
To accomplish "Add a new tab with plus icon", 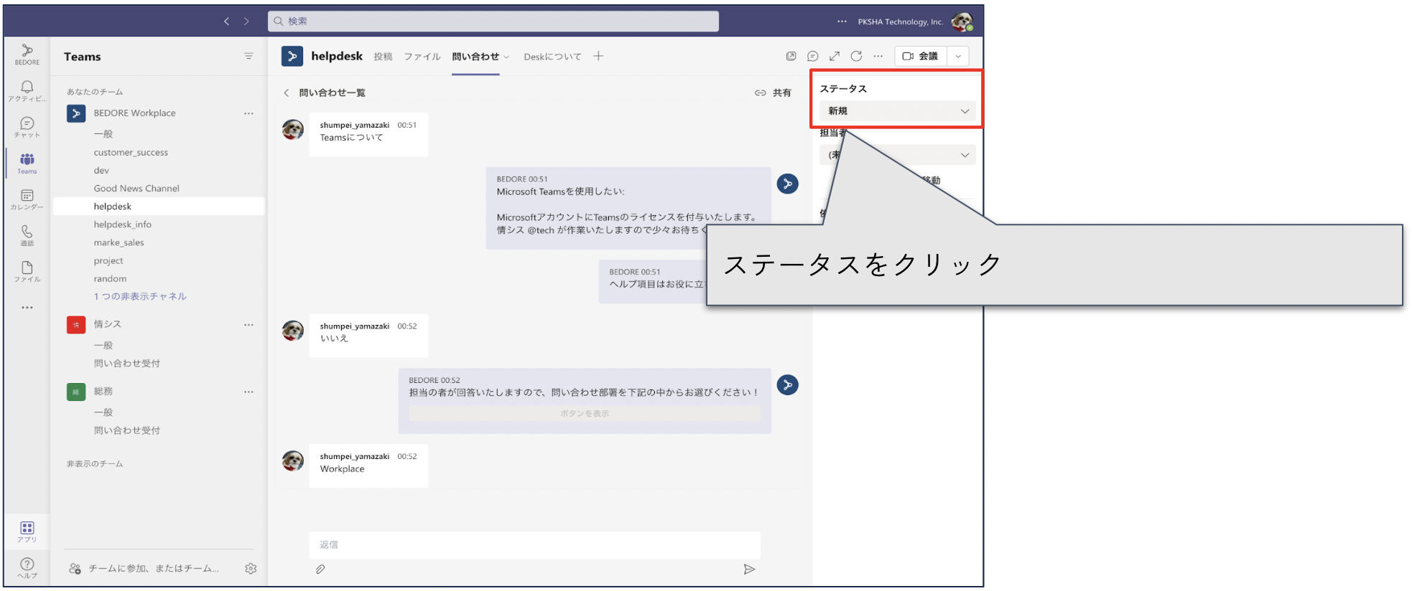I will (x=598, y=56).
